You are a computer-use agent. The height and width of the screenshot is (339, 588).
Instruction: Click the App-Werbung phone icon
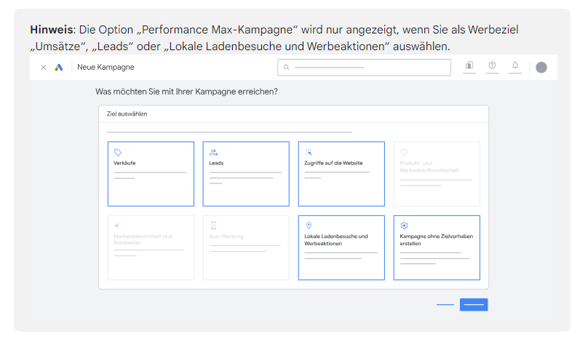tap(213, 226)
